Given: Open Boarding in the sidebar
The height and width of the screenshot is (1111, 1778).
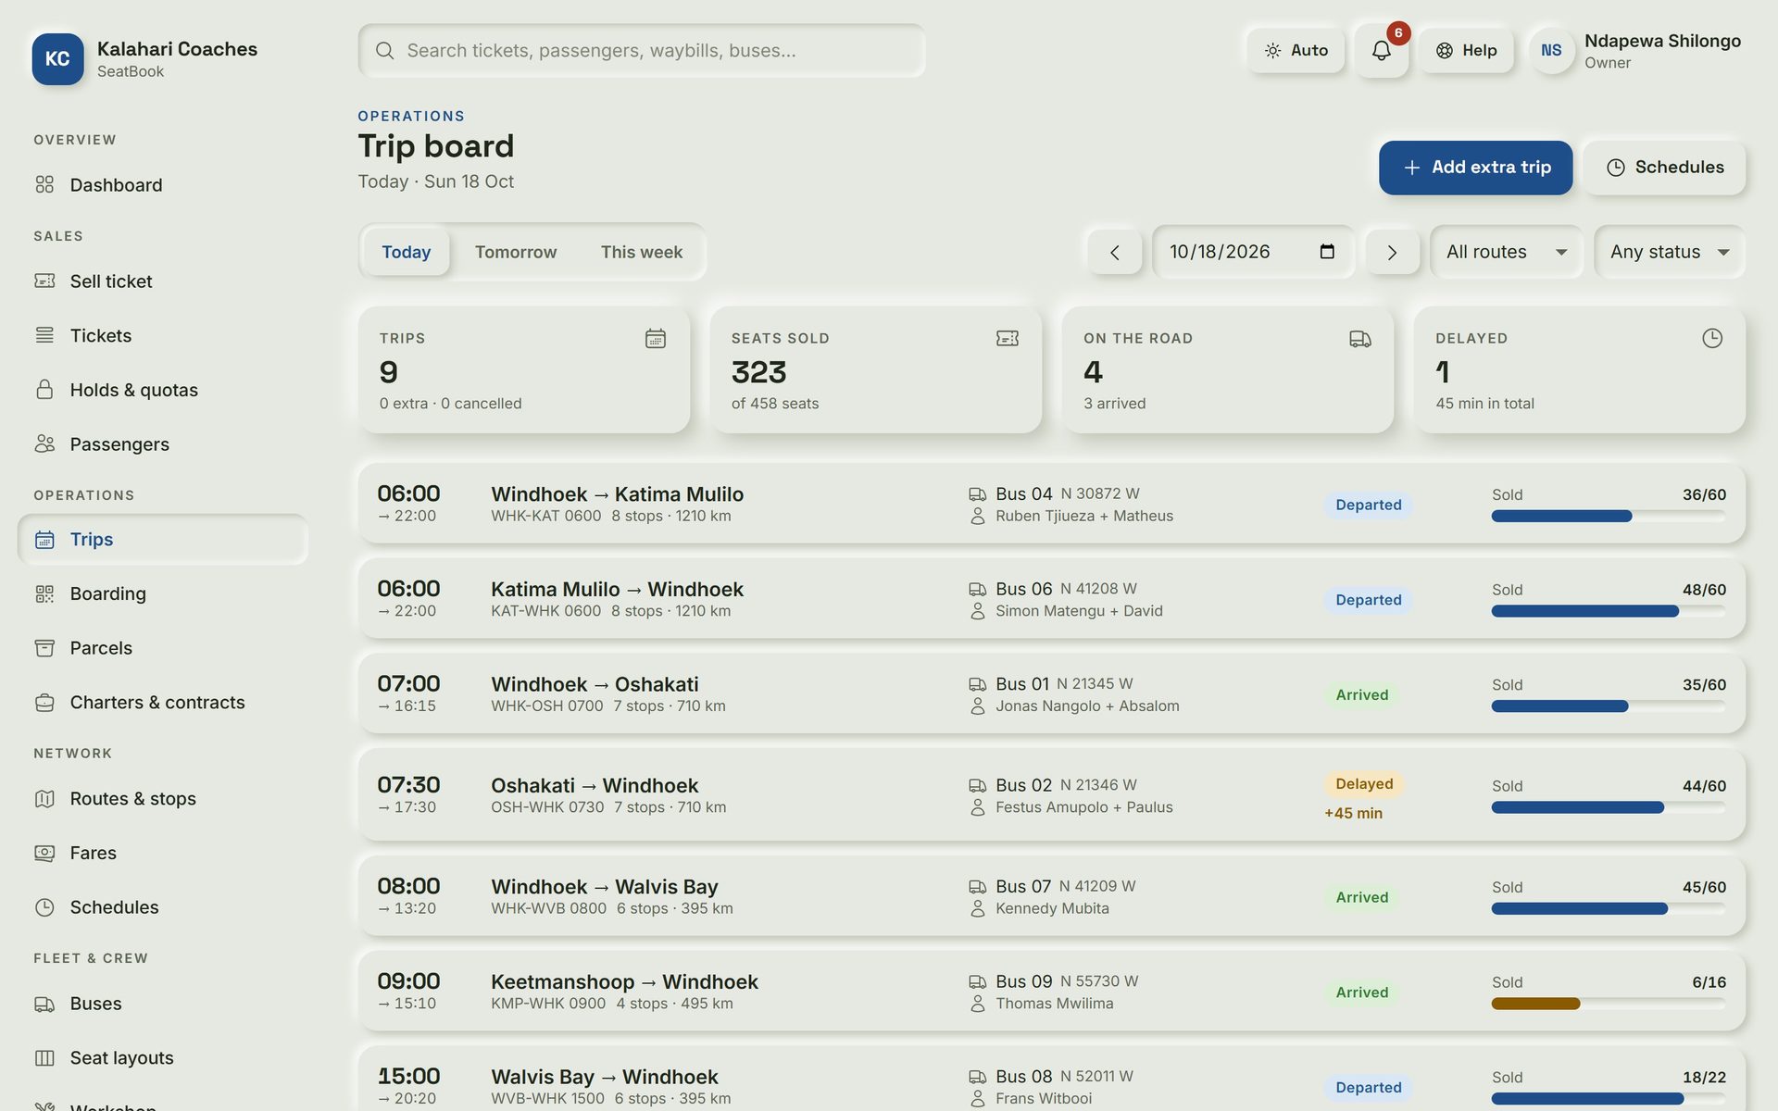Looking at the screenshot, I should click(163, 593).
